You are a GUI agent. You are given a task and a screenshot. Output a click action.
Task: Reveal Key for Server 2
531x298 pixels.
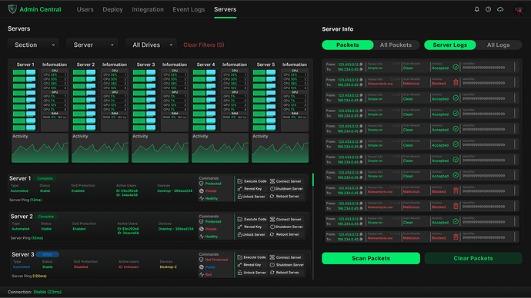coord(249,227)
